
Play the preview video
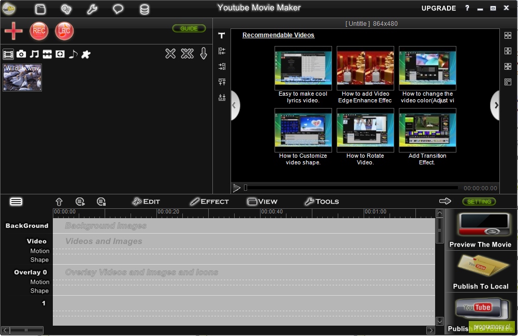pos(237,188)
